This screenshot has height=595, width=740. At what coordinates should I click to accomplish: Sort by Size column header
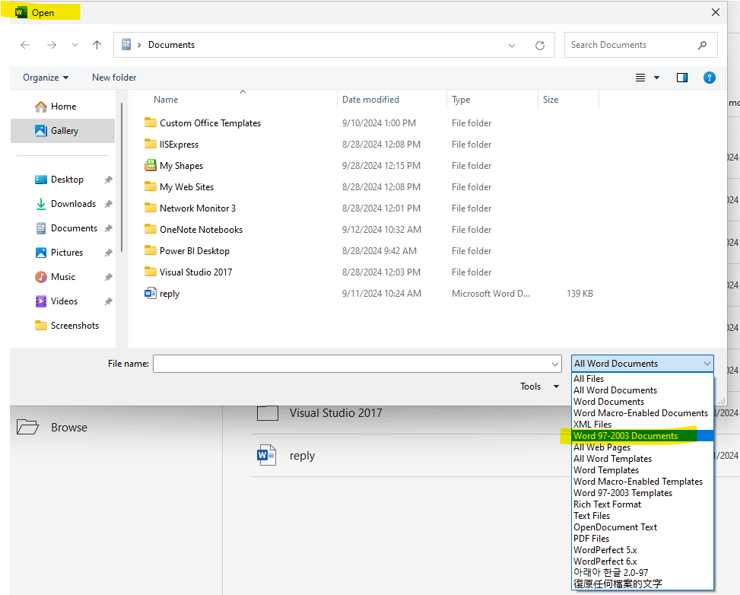tap(551, 100)
